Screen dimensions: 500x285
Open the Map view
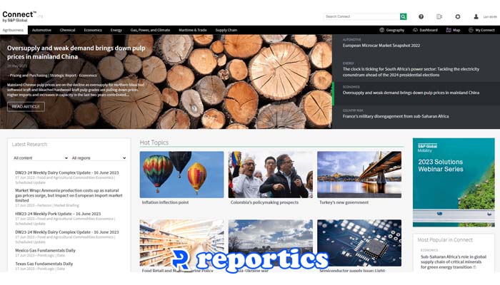tap(452, 31)
